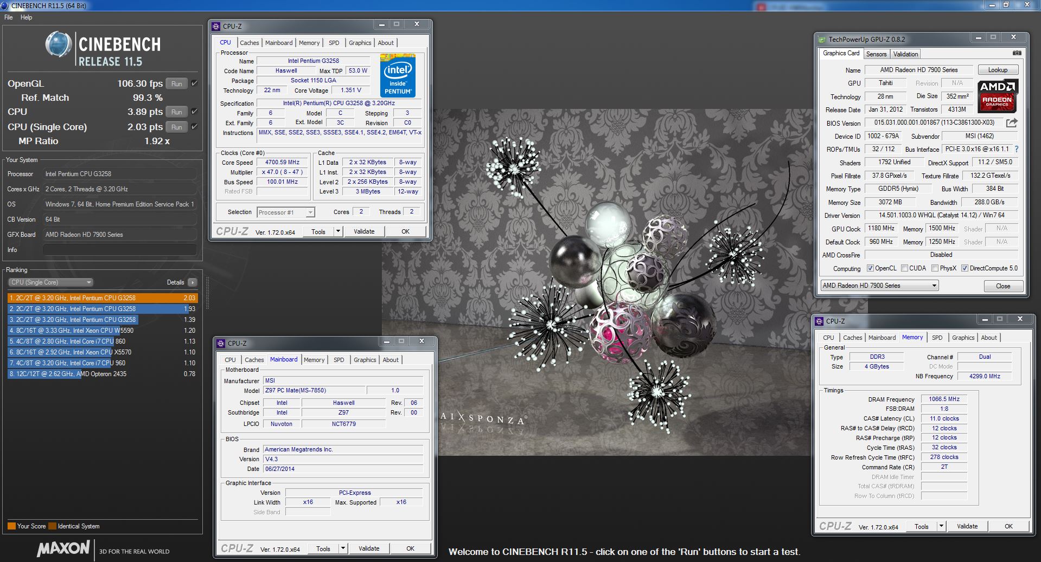Click Close button in GPU-Z
The height and width of the screenshot is (562, 1041).
pyautogui.click(x=1003, y=286)
